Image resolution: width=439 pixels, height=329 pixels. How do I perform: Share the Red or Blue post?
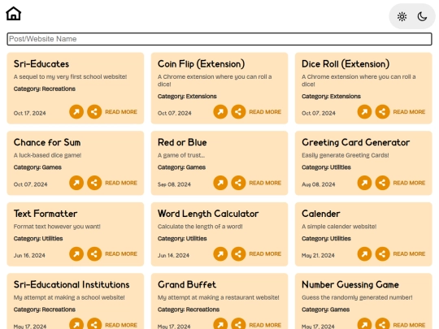coord(238,183)
